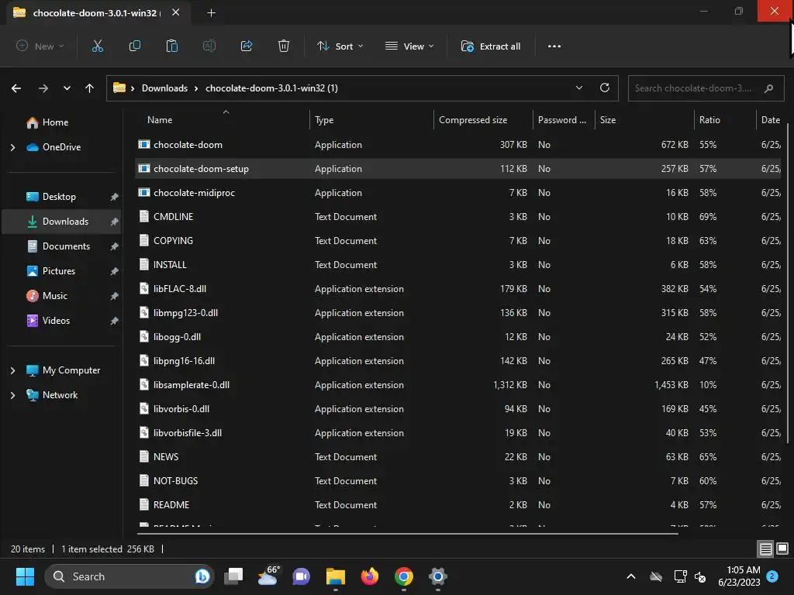
Task: Open Settings gear on taskbar
Action: tap(437, 576)
